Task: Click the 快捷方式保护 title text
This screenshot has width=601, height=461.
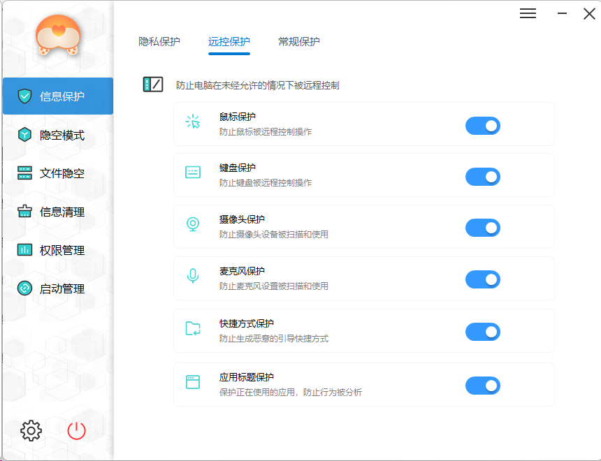Action: pyautogui.click(x=247, y=323)
